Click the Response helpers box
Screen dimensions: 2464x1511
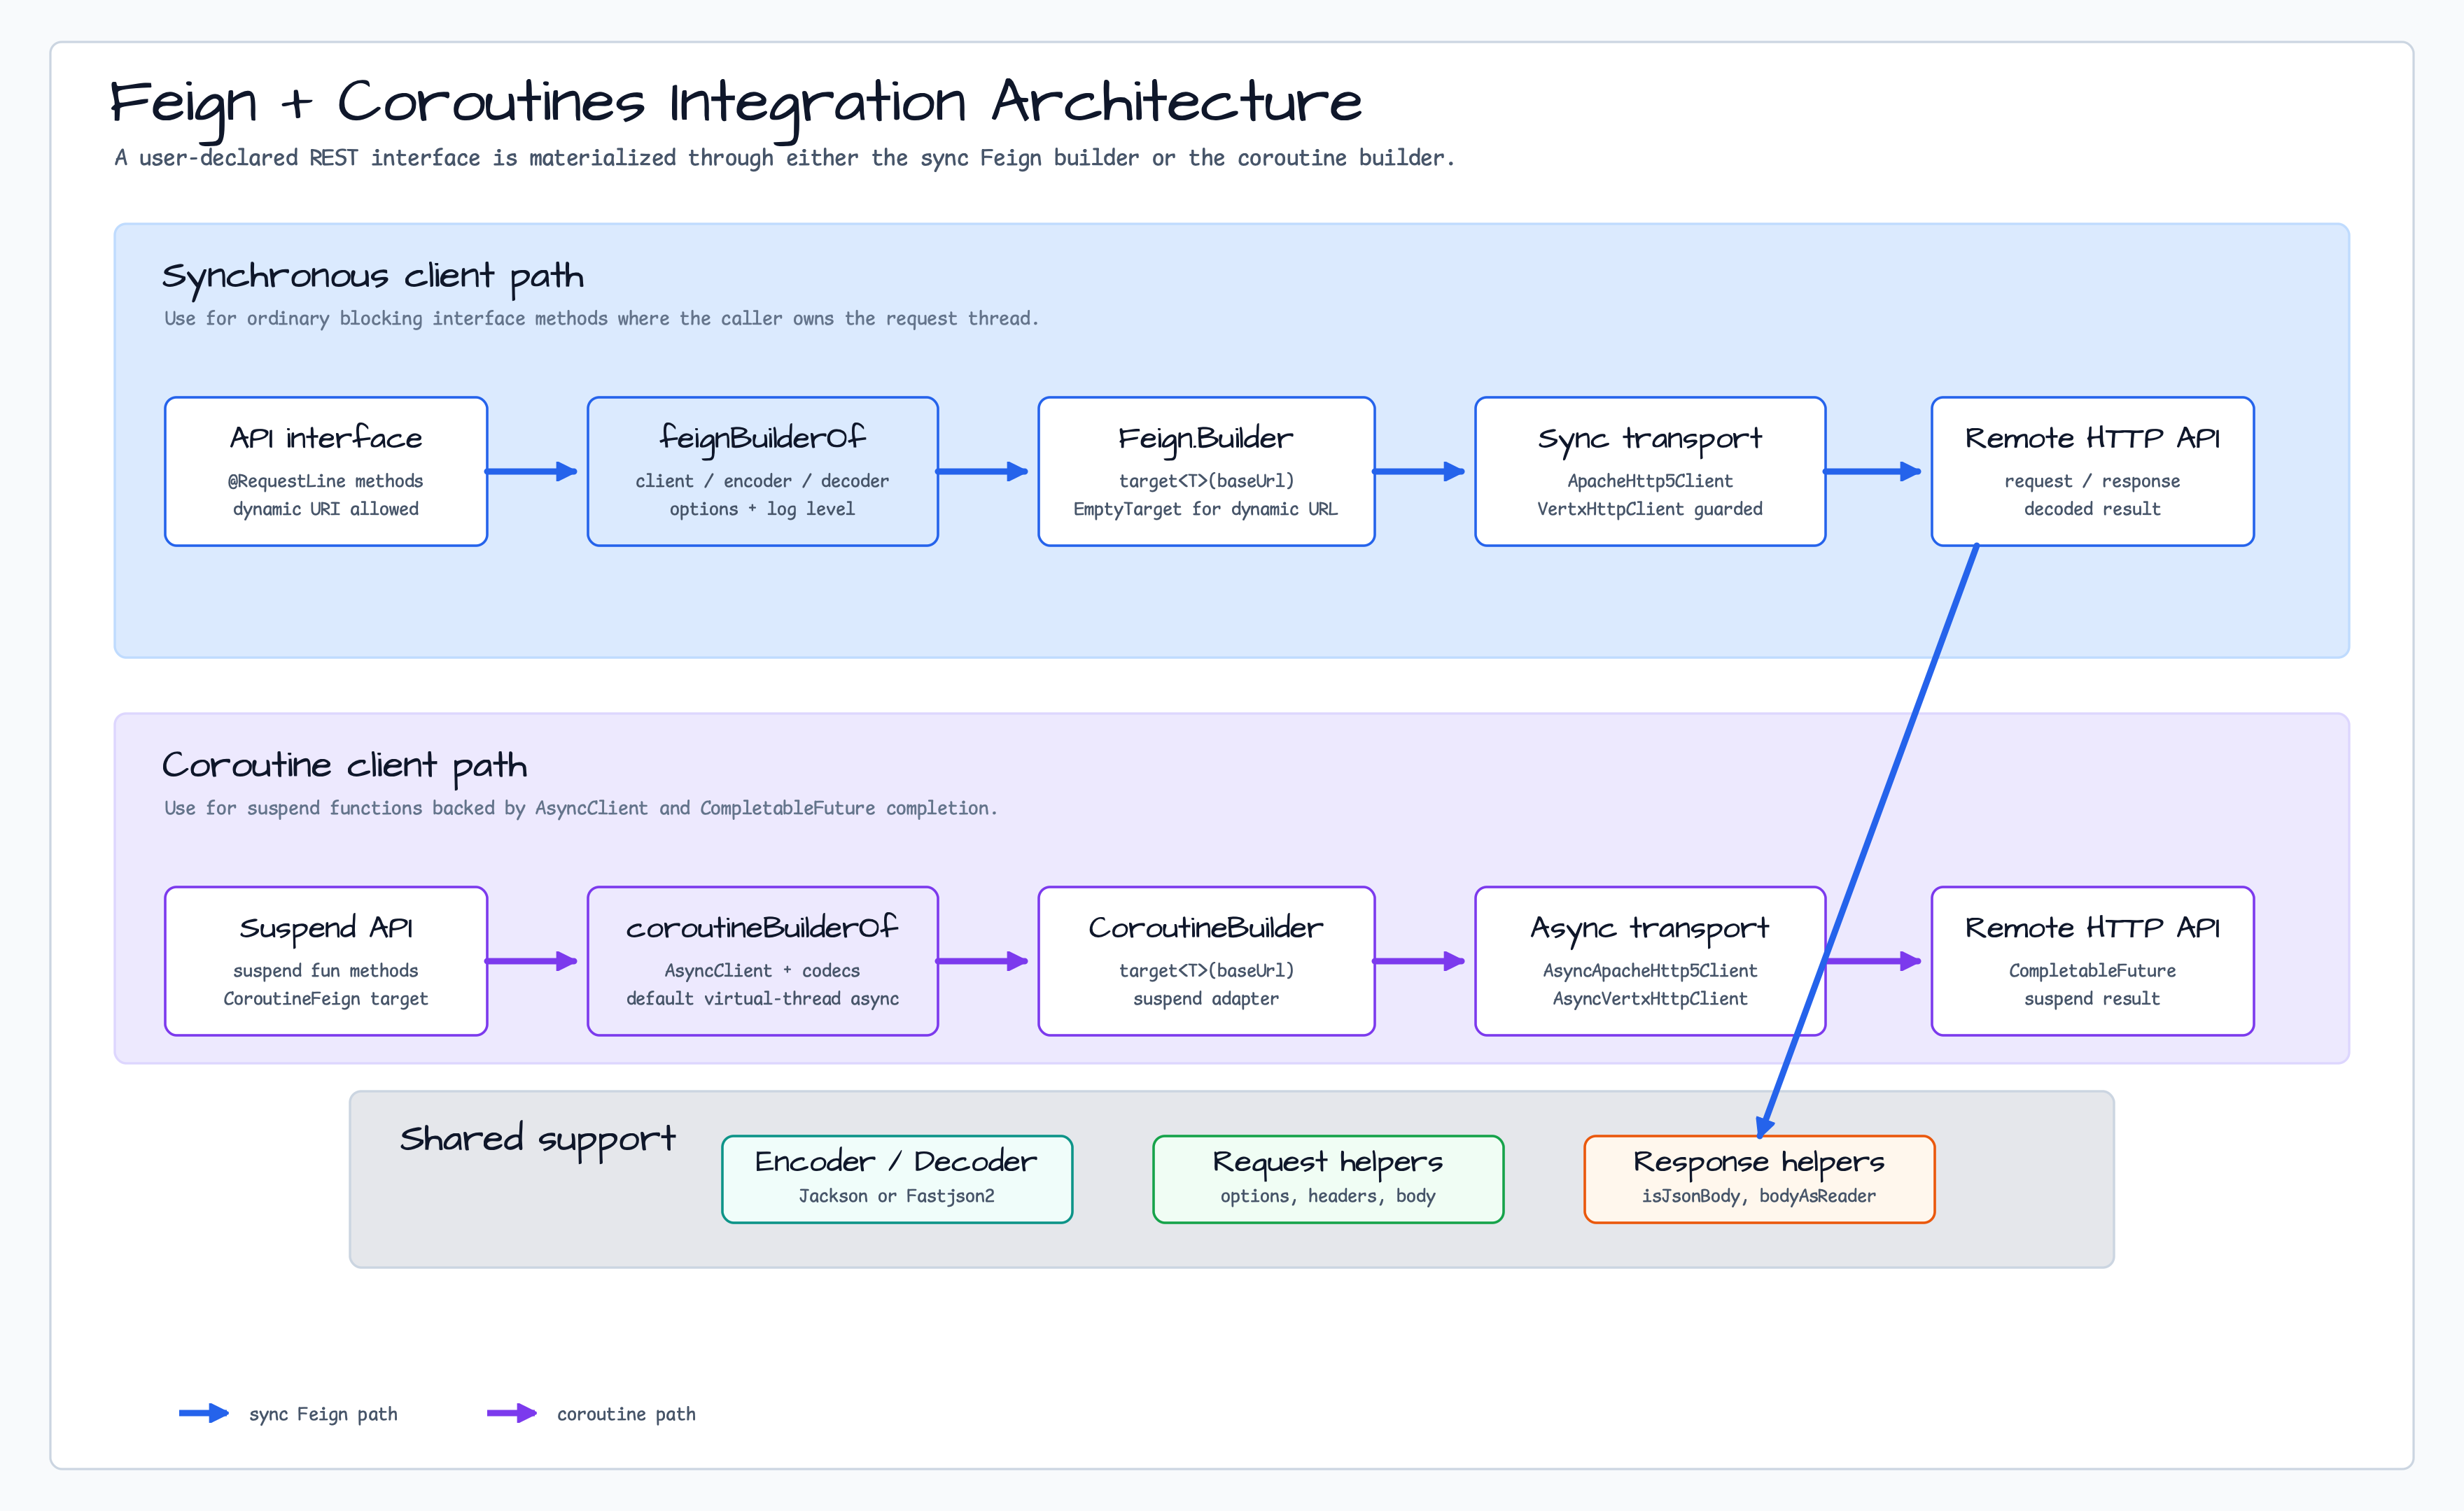coord(1759,1179)
